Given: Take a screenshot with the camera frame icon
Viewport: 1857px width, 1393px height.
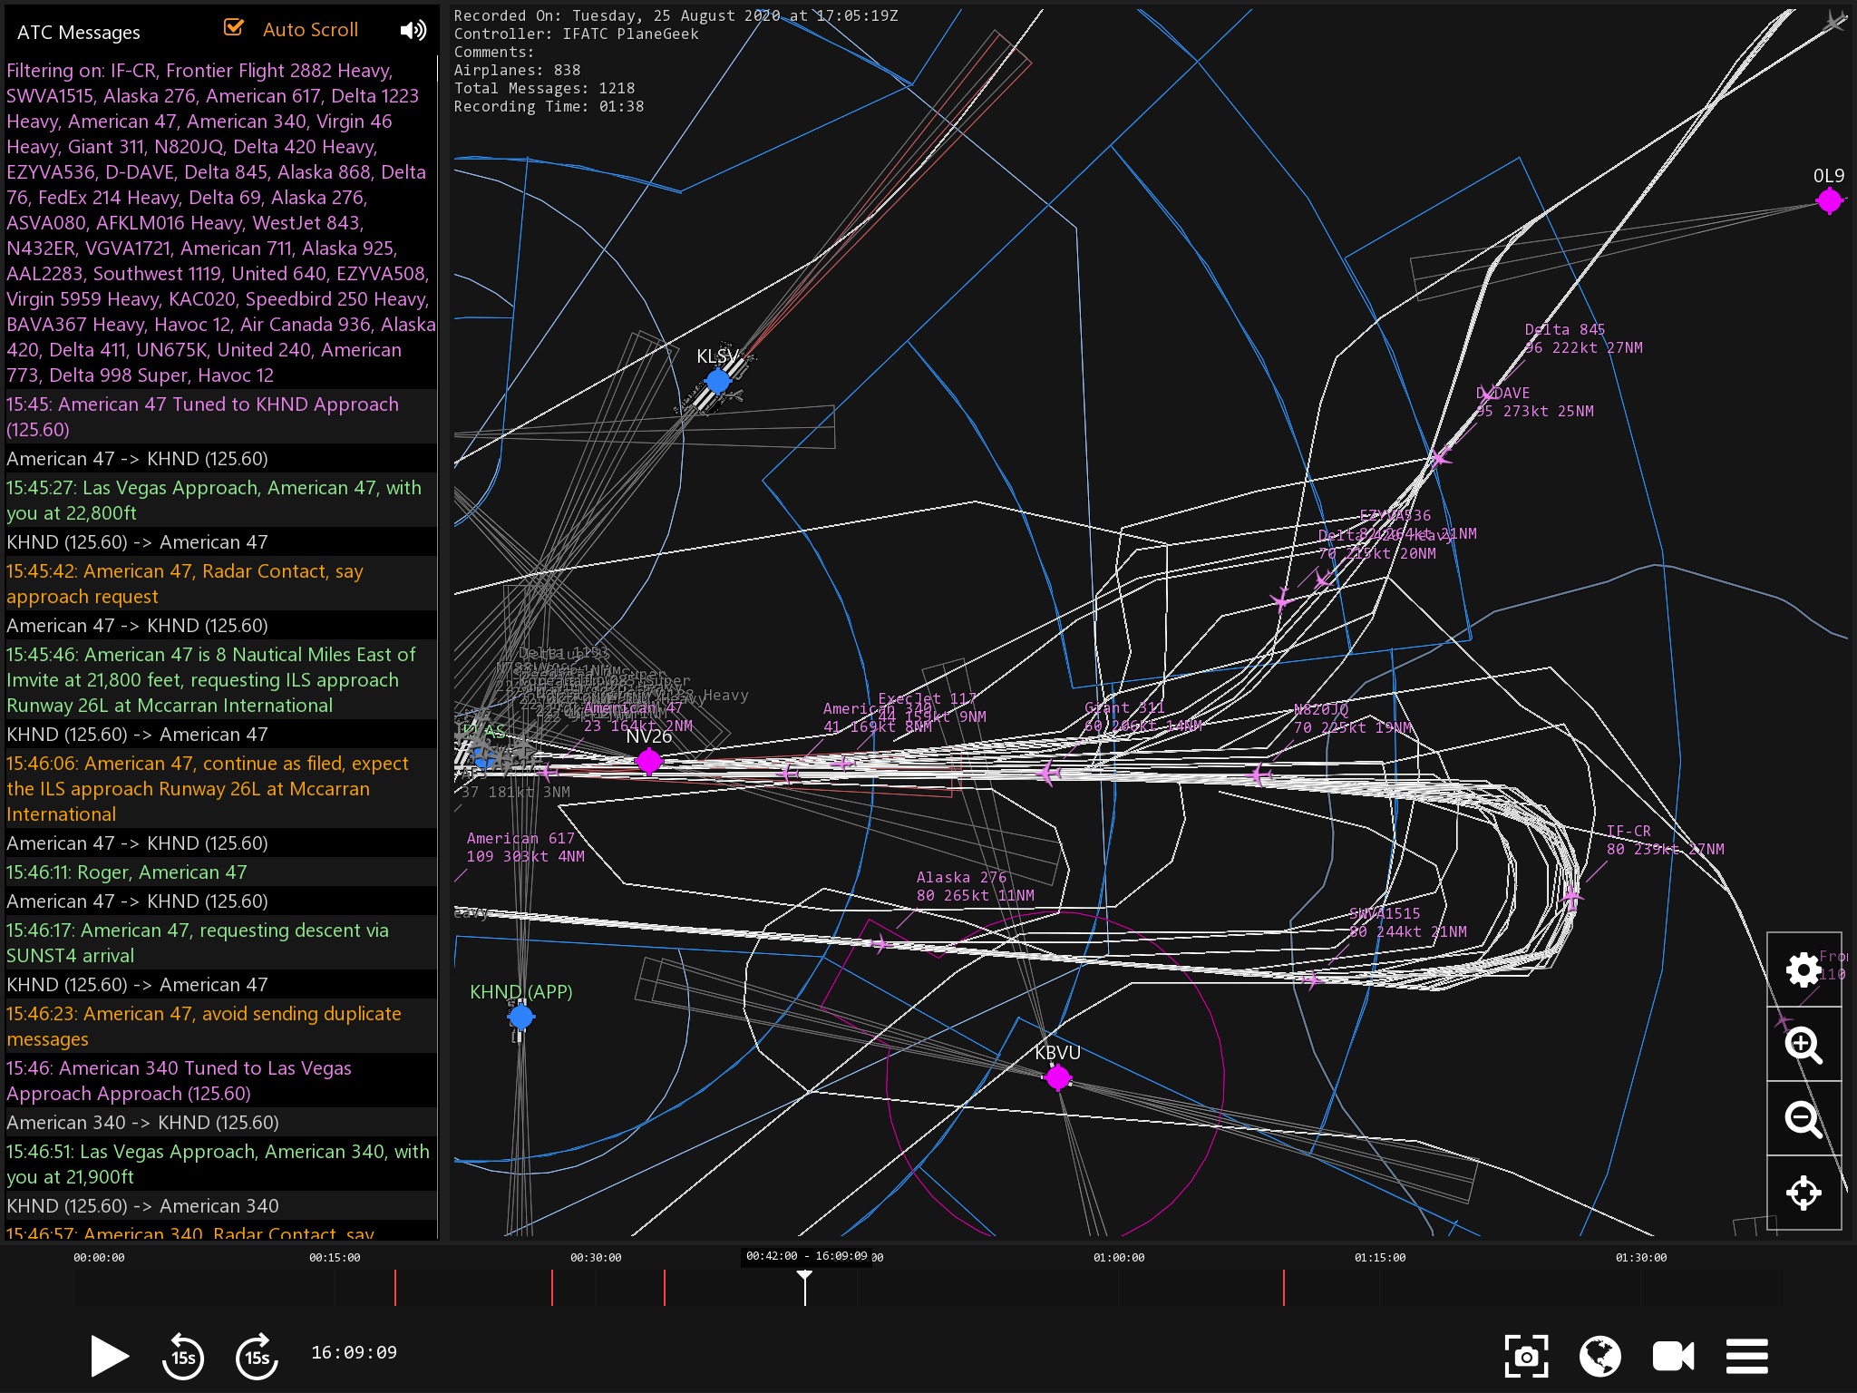Looking at the screenshot, I should (x=1526, y=1357).
